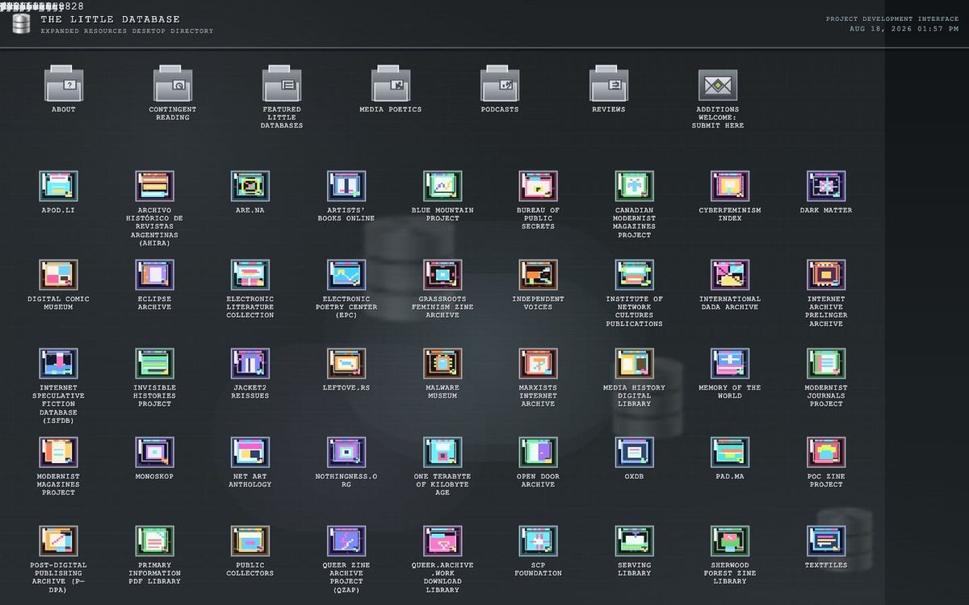Open the Cyberfeminism Index icon
The width and height of the screenshot is (969, 605).
pyautogui.click(x=731, y=186)
